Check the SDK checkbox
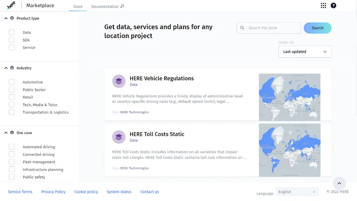 click(12, 40)
